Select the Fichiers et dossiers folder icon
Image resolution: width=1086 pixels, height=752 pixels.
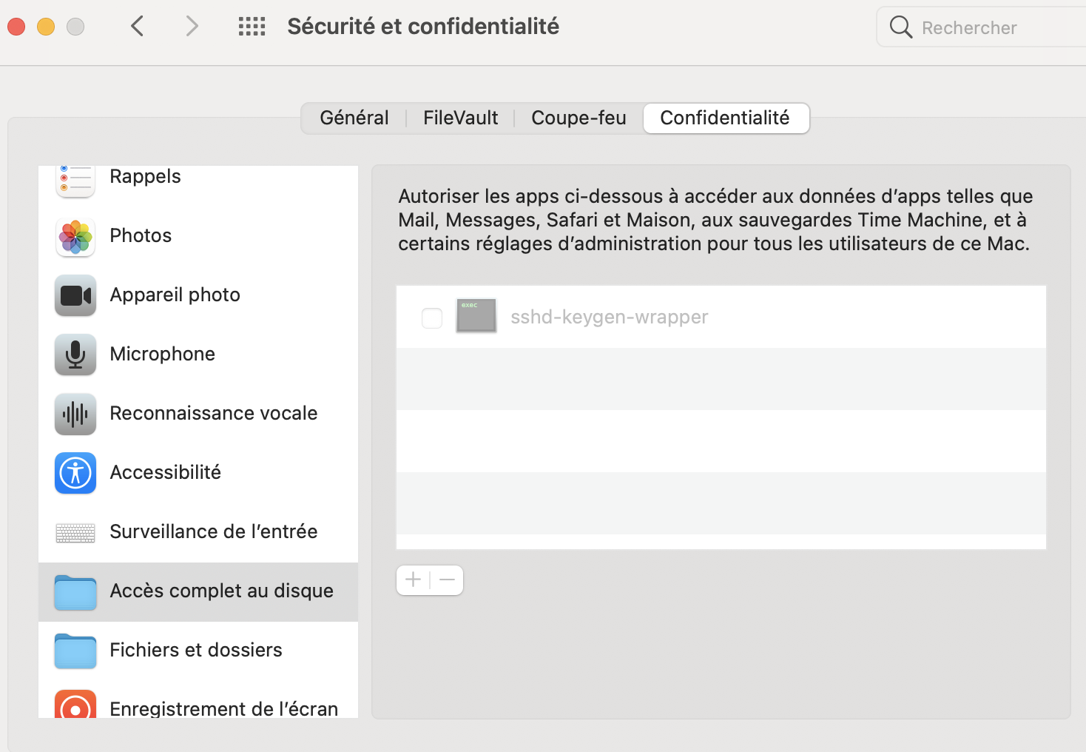[75, 651]
